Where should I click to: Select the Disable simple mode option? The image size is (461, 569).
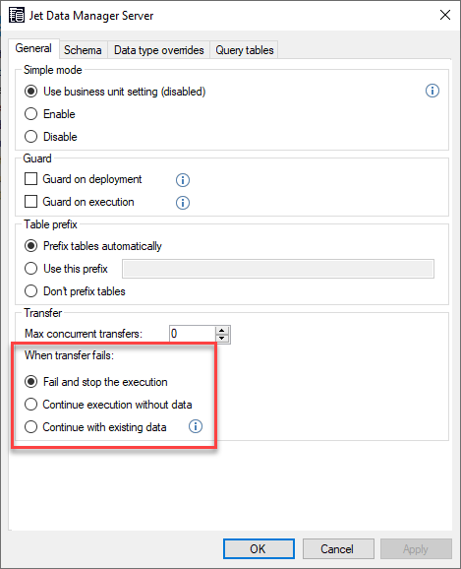click(30, 137)
